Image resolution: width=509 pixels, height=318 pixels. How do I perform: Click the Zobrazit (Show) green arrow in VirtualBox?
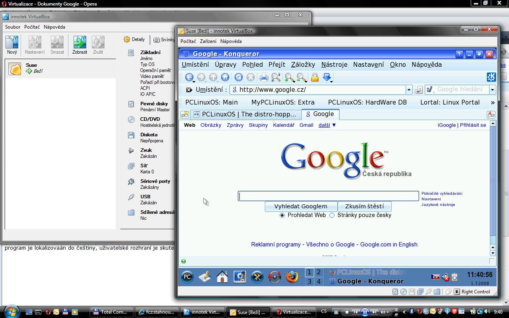click(80, 45)
